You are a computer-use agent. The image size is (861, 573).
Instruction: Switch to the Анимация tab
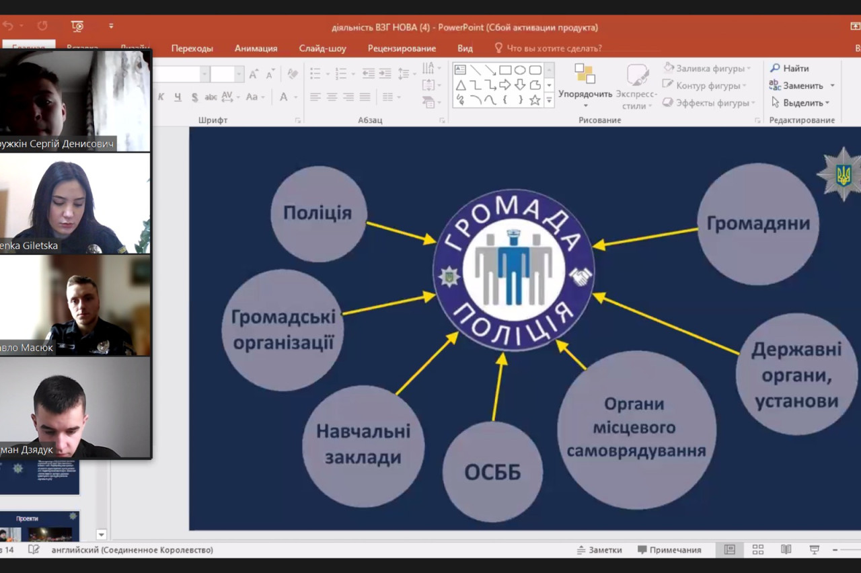pos(256,48)
